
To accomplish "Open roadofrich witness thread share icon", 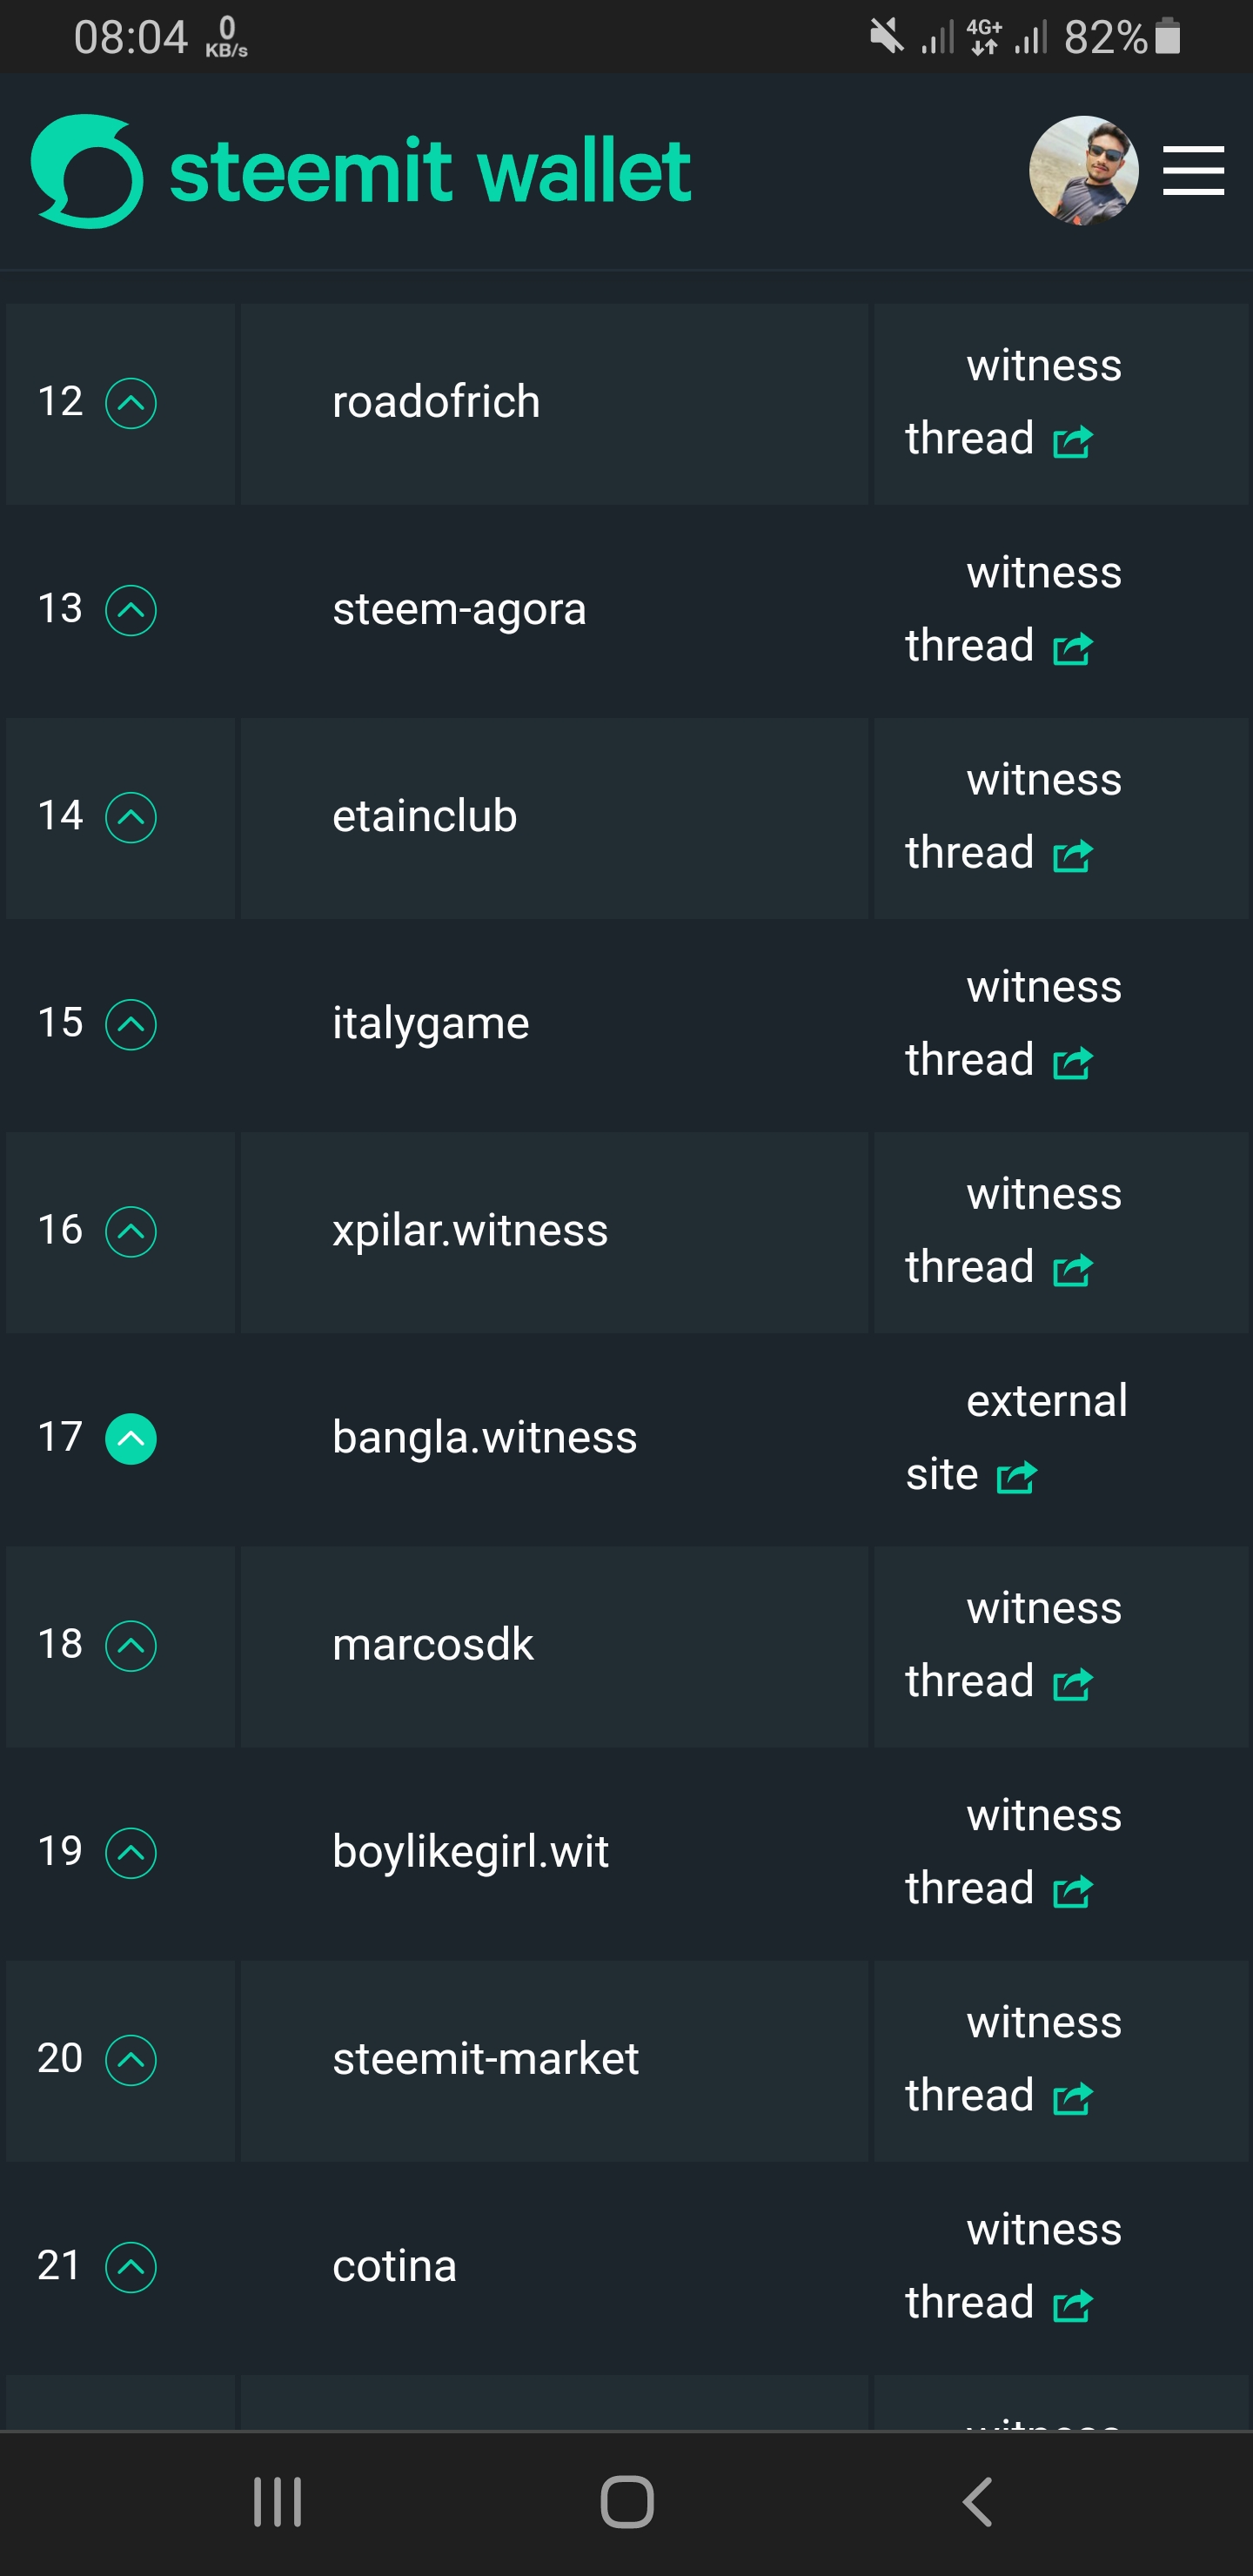I will (1073, 441).
